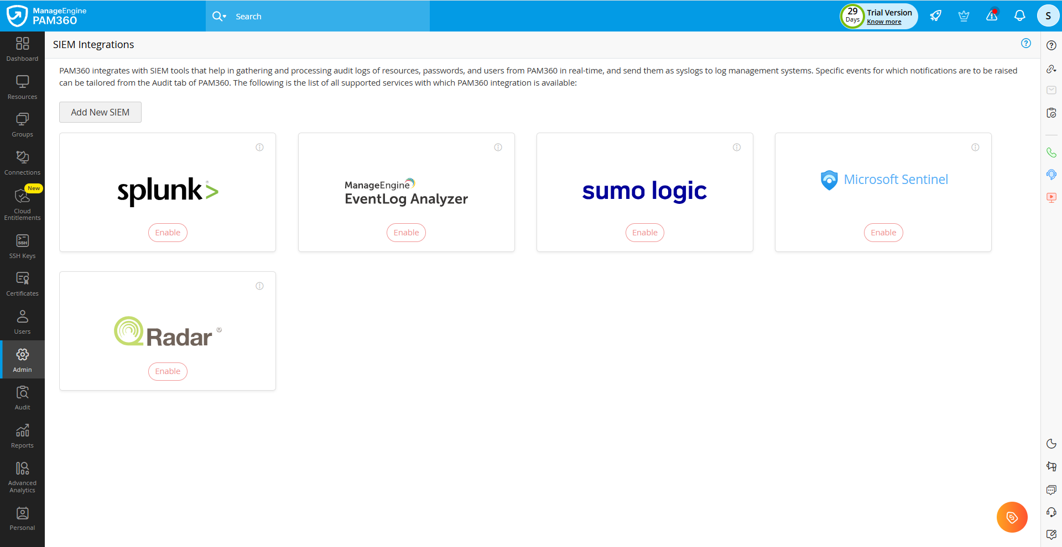The width and height of the screenshot is (1062, 547).
Task: Click the notification bell icon
Action: [1019, 16]
